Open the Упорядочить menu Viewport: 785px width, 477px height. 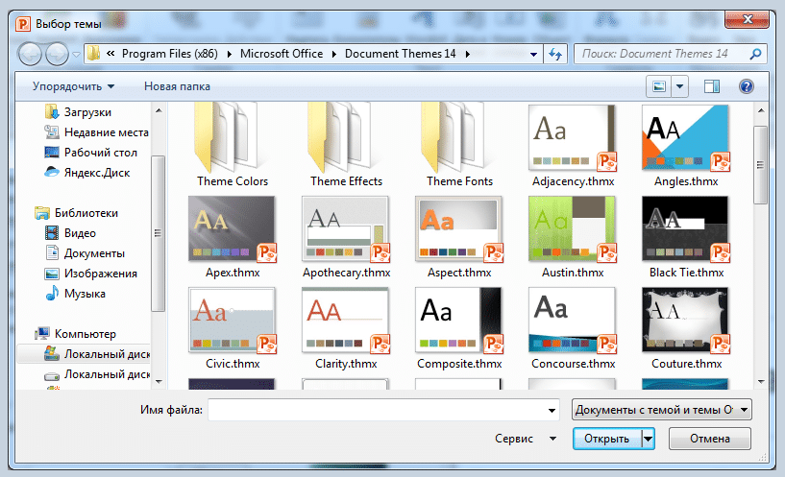coord(73,86)
